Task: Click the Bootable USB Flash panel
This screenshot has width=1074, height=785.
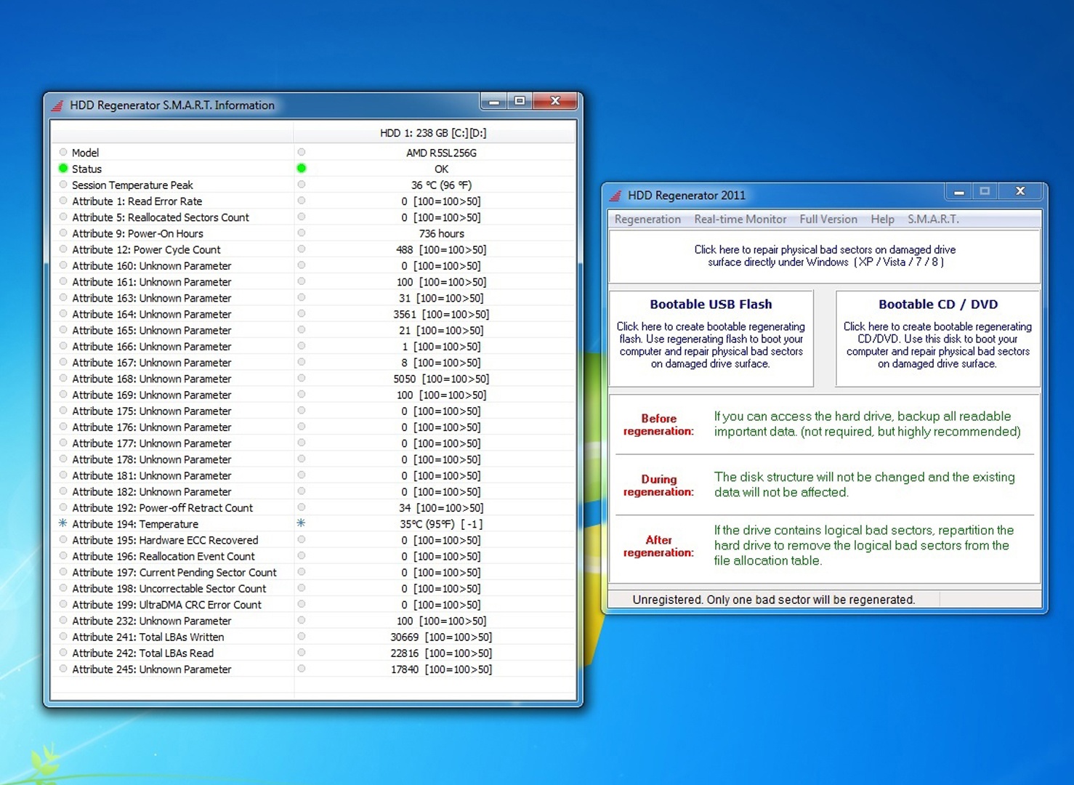Action: tap(711, 339)
